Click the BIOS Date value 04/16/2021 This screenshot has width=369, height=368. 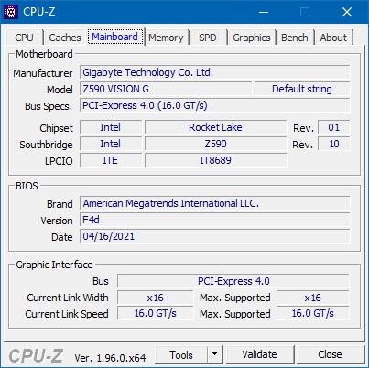click(x=215, y=236)
